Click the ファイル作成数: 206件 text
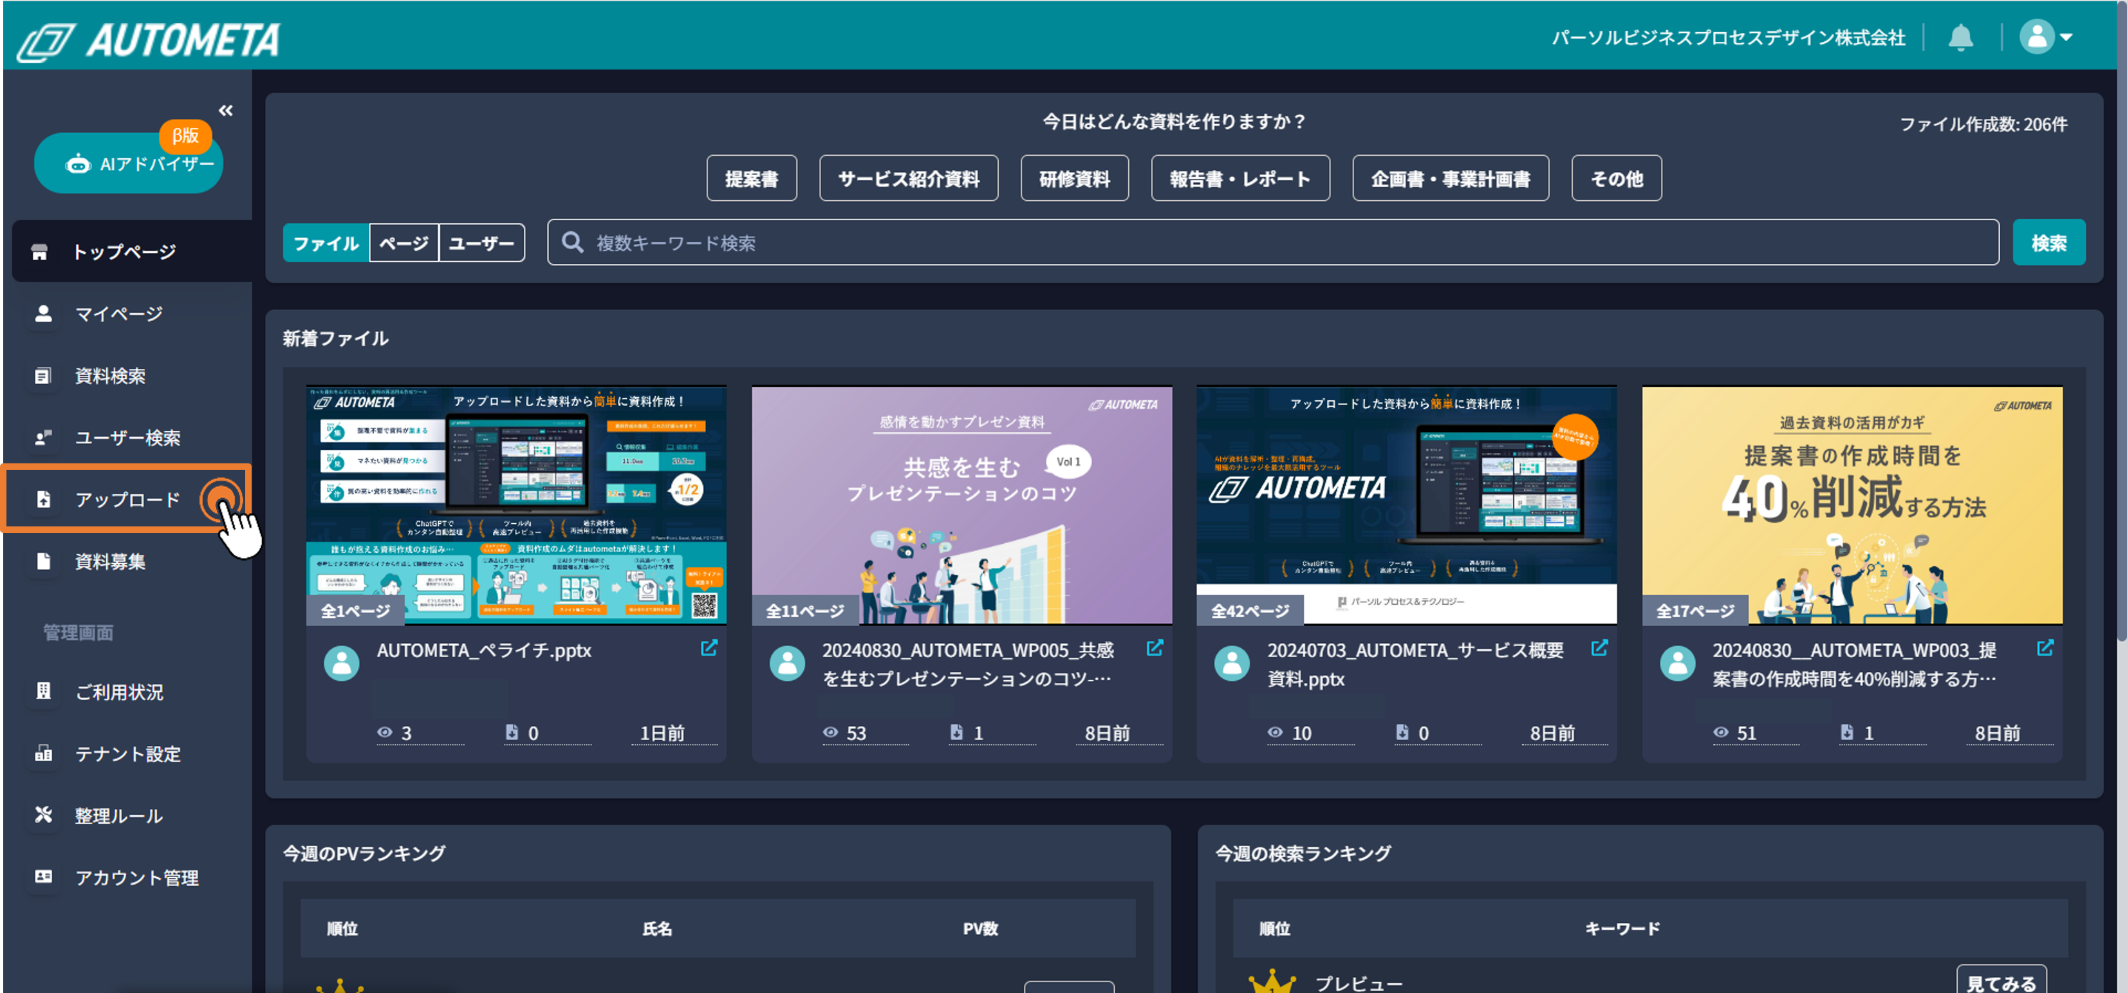 pos(1983,124)
